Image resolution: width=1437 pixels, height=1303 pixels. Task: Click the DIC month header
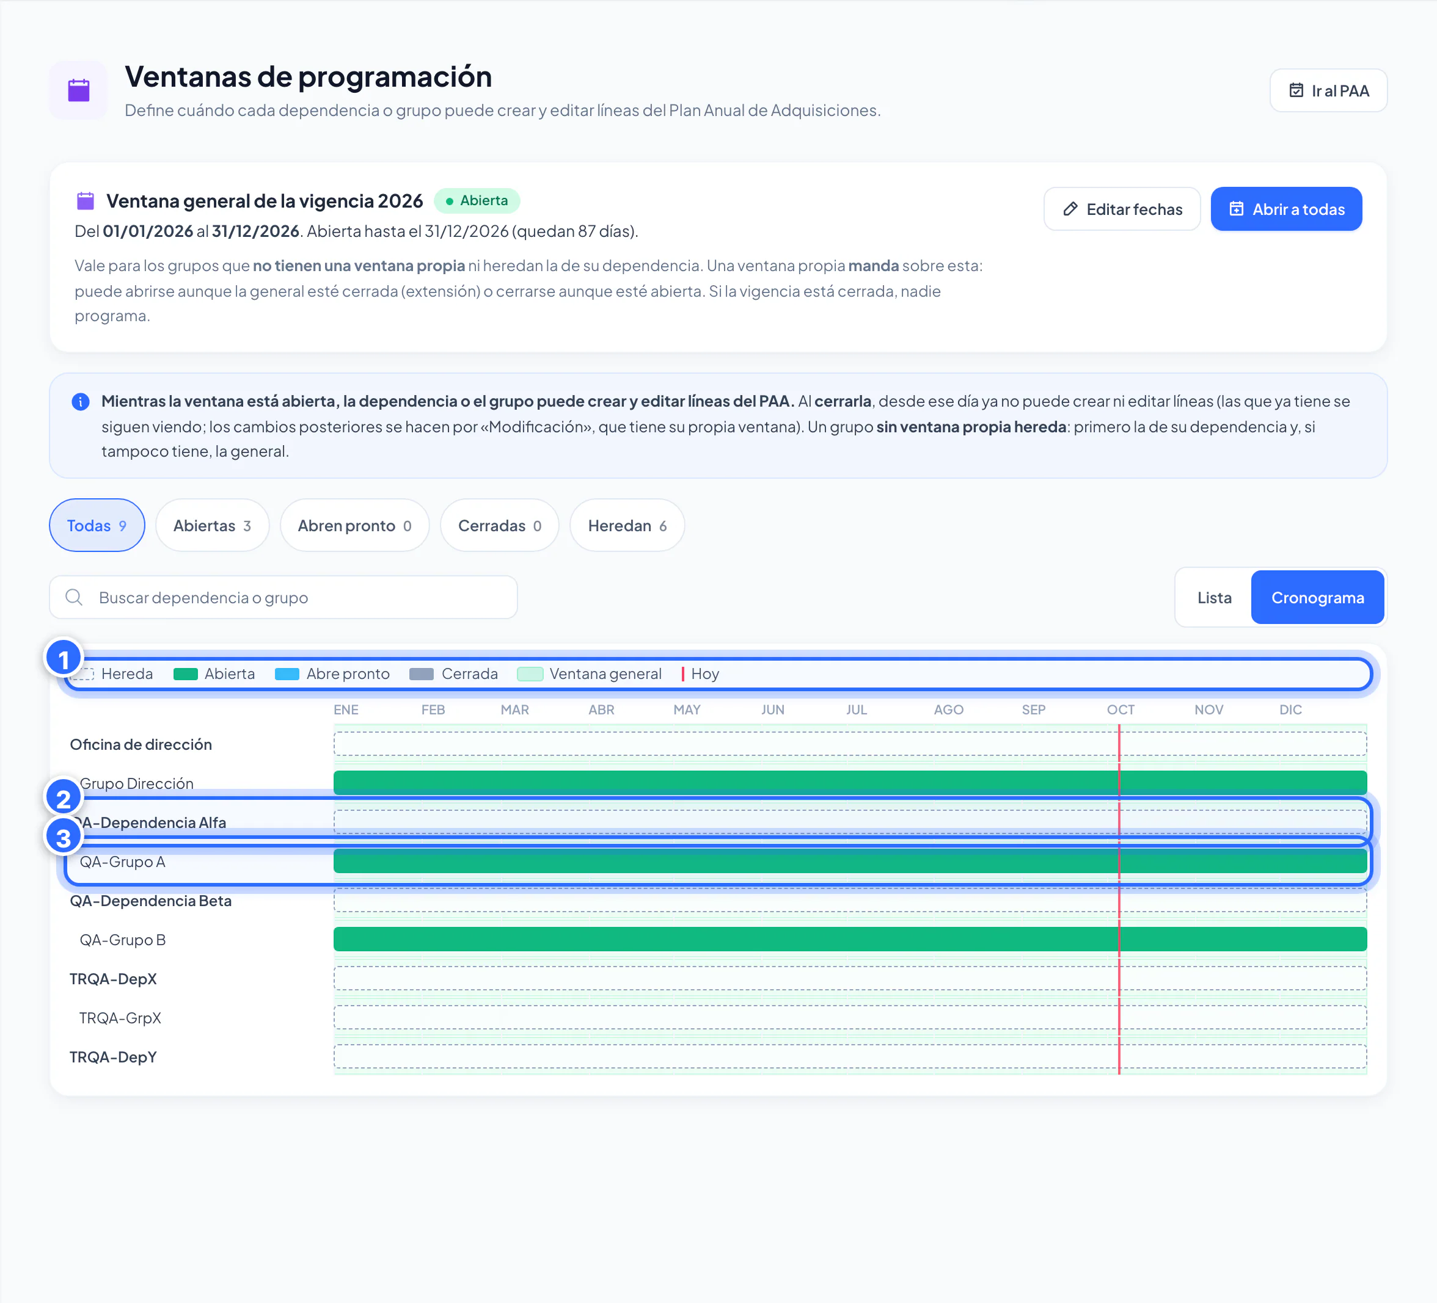(1290, 710)
